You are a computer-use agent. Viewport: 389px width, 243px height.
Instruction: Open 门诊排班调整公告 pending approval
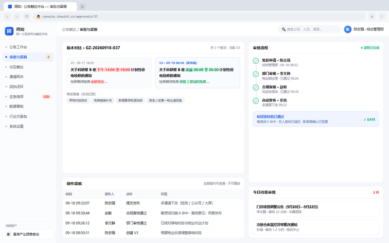[x=316, y=209]
